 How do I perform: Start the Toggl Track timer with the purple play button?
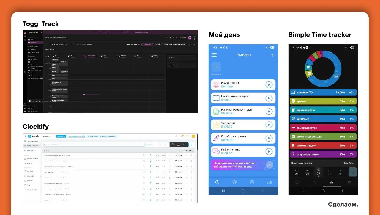[x=190, y=38]
